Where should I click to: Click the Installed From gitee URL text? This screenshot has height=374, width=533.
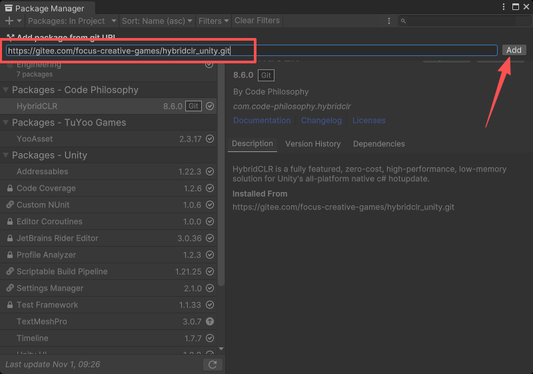coord(343,207)
